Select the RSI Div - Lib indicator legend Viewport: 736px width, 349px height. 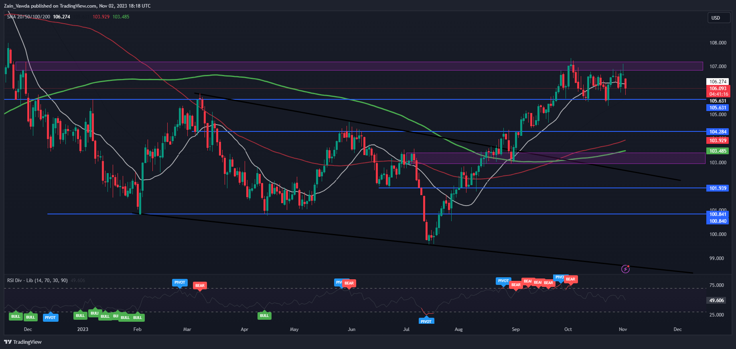point(37,280)
